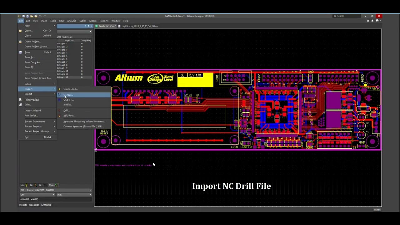400x225 pixels.
Task: Open the File menu
Action: pos(21,21)
